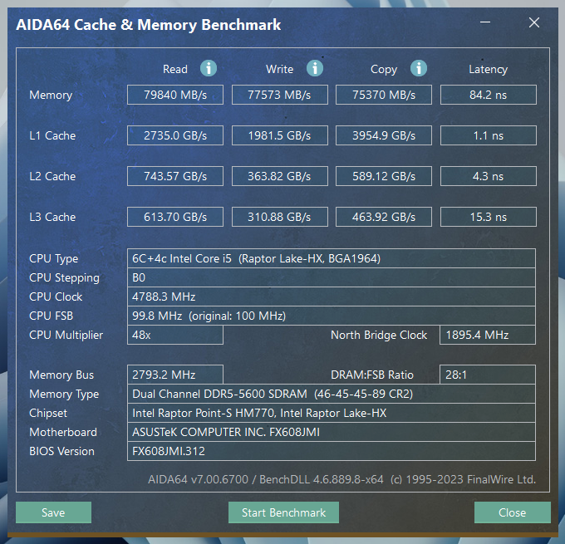Click Memory Type field DDR5-5600 SDRAM
Image resolution: width=565 pixels, height=544 pixels.
(x=332, y=394)
